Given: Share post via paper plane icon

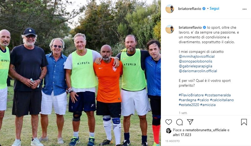Looking at the screenshot, I should [190, 122].
